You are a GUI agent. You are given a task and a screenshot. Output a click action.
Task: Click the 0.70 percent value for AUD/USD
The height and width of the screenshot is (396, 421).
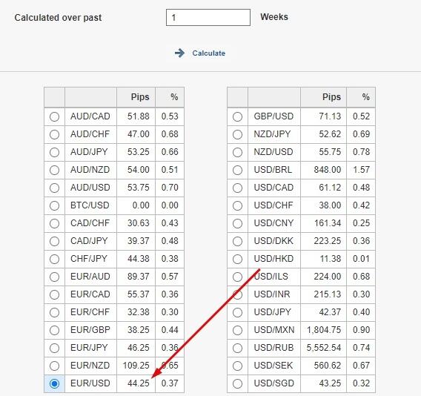170,188
